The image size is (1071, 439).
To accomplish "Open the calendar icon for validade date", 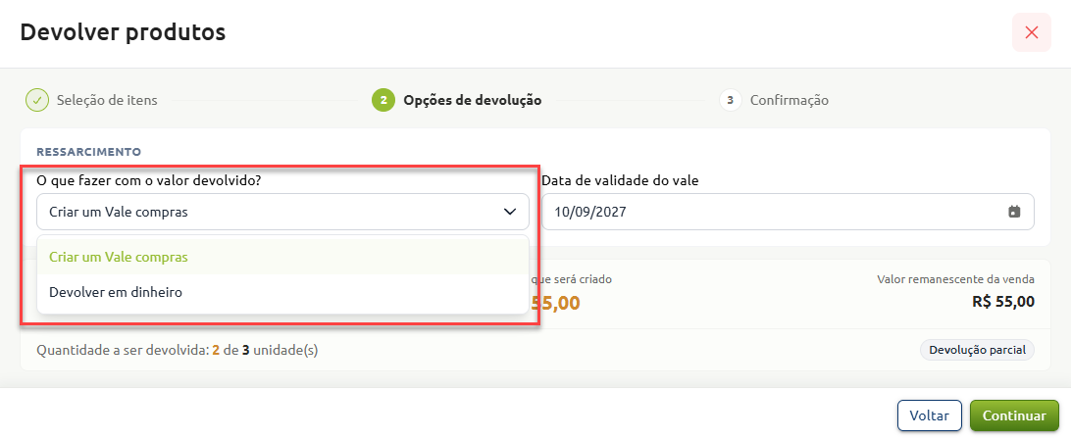I will coord(1014,212).
